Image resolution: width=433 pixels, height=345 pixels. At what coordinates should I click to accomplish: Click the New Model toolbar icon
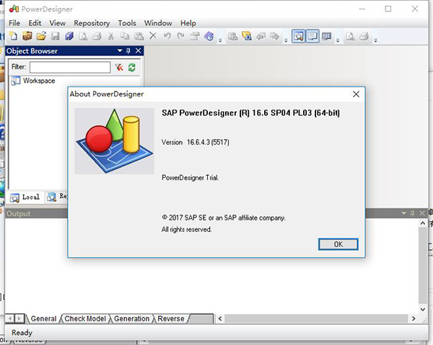tap(14, 36)
